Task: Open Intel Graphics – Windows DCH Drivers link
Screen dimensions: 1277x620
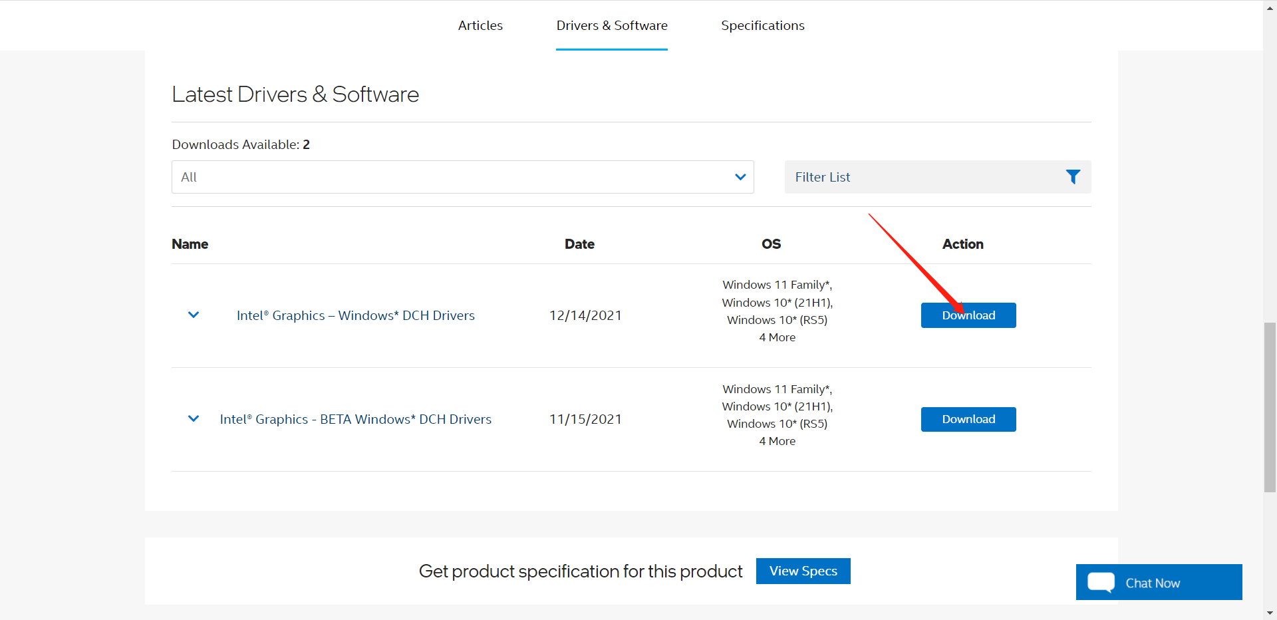Action: [356, 315]
